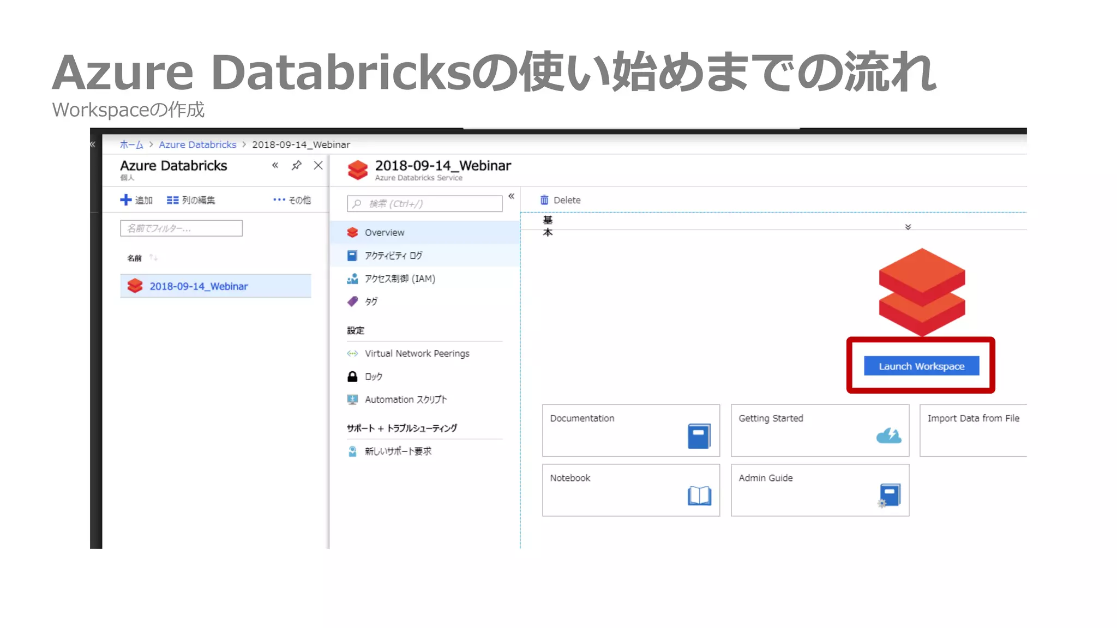Click the Admin Guide book icon
The width and height of the screenshot is (1117, 628).
(889, 495)
